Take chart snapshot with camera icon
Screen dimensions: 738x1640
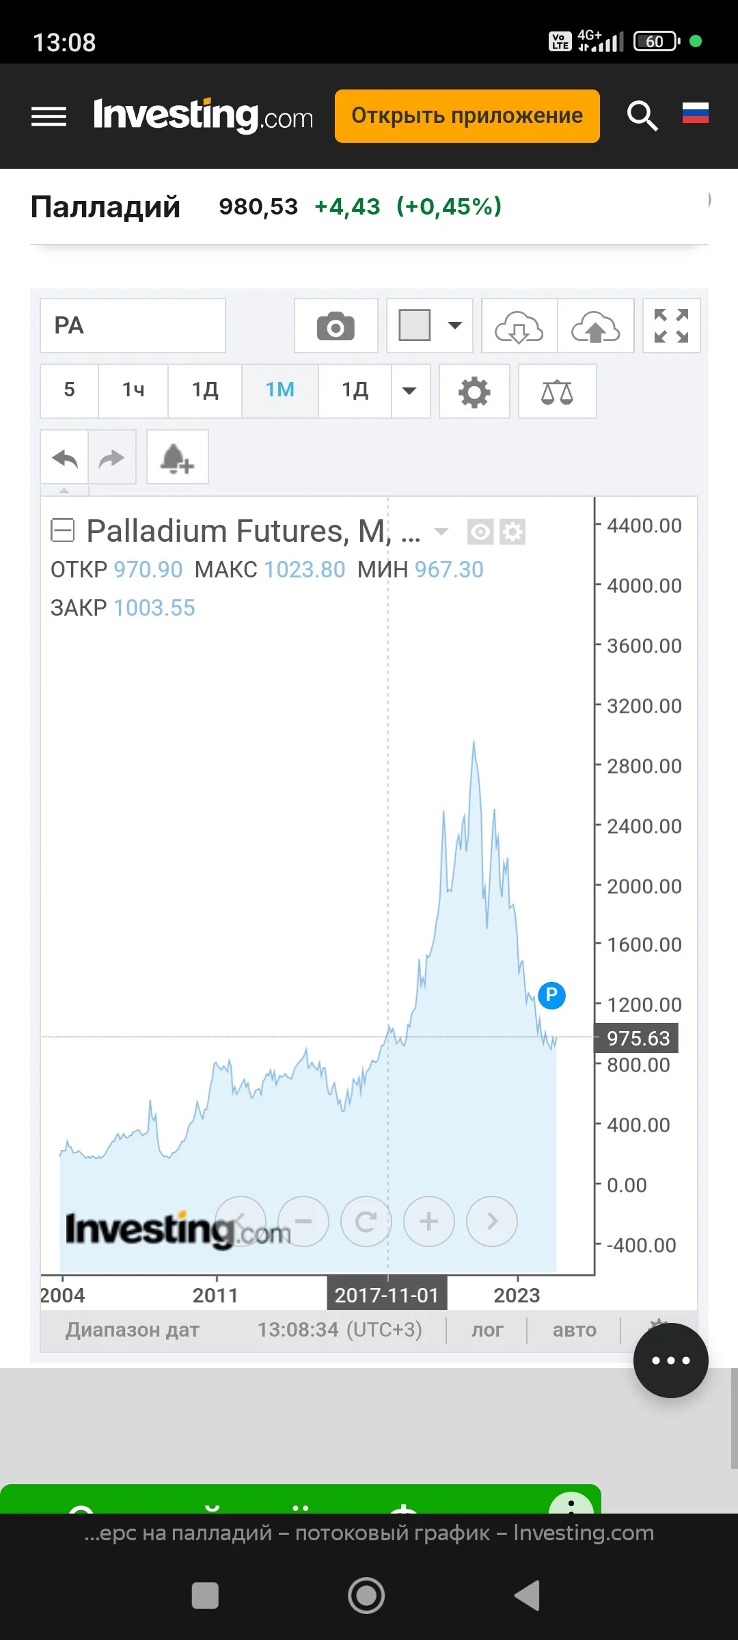tap(336, 326)
